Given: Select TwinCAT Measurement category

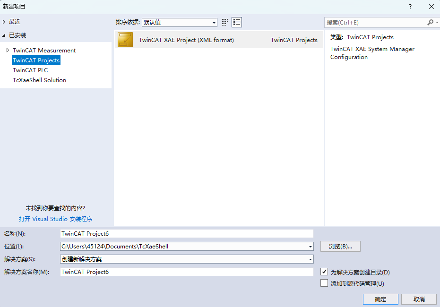Looking at the screenshot, I should [44, 51].
